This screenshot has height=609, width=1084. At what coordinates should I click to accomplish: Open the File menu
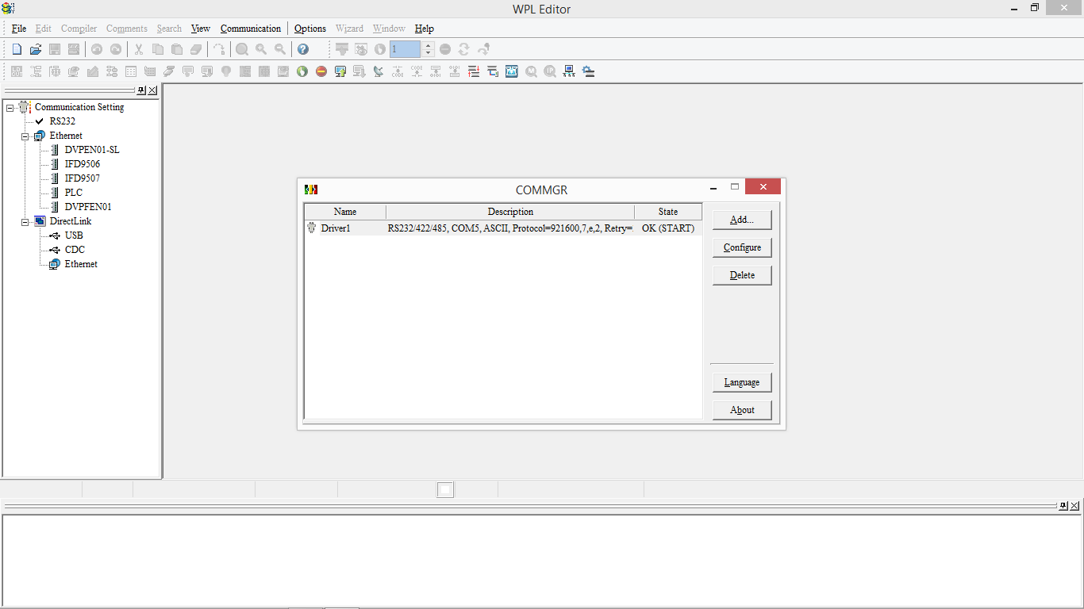pyautogui.click(x=19, y=29)
